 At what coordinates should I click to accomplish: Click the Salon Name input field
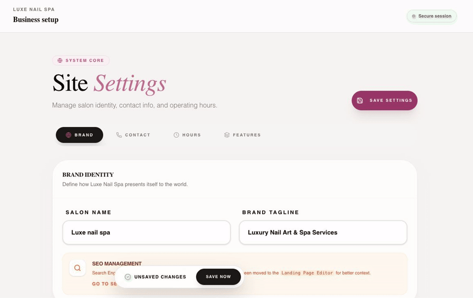[147, 233]
